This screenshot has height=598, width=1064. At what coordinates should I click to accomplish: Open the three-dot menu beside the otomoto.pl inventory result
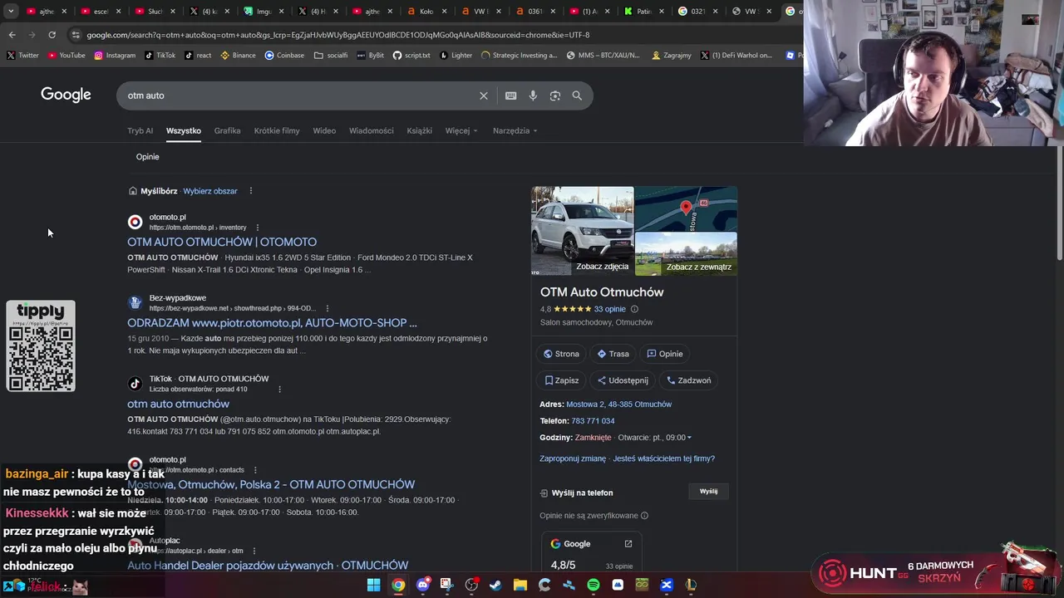[257, 228]
